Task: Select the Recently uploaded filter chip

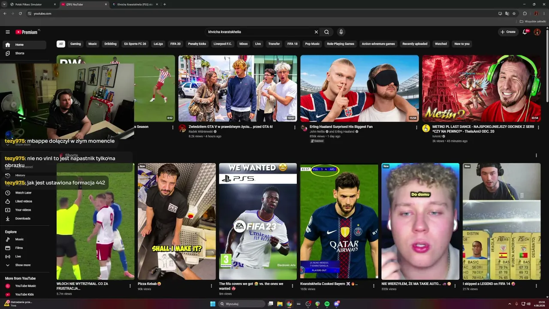Action: pos(415,44)
